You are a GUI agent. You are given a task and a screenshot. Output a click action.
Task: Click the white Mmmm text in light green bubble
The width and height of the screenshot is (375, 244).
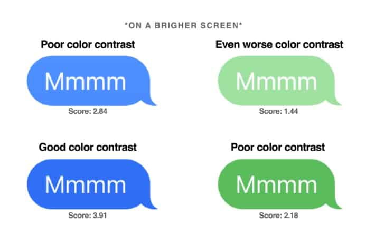(x=276, y=82)
